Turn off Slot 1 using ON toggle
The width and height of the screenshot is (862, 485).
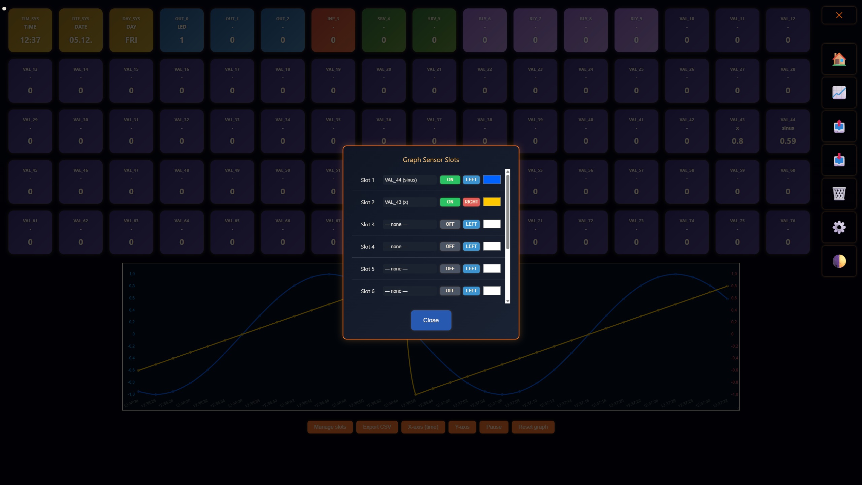(x=450, y=180)
